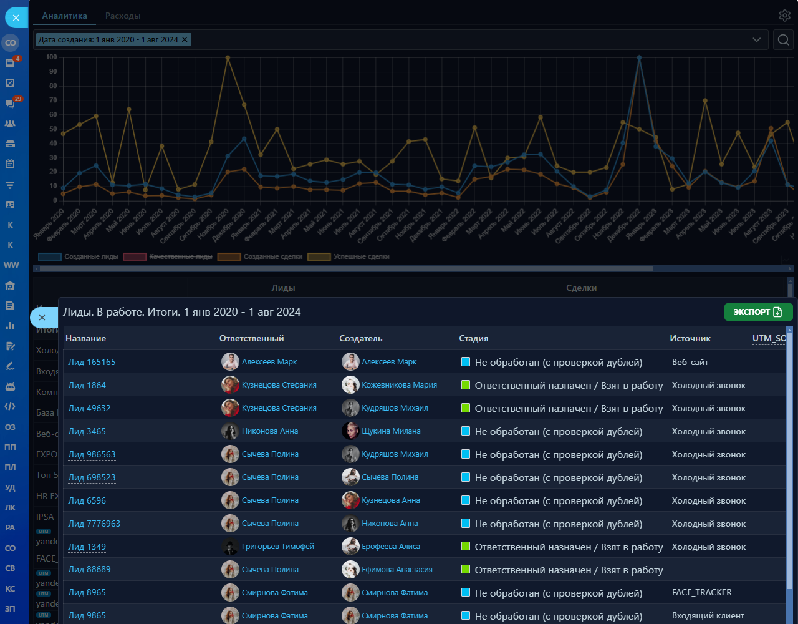The height and width of the screenshot is (624, 798).
Task: Open the building icon in sidebar
Action: 10,286
